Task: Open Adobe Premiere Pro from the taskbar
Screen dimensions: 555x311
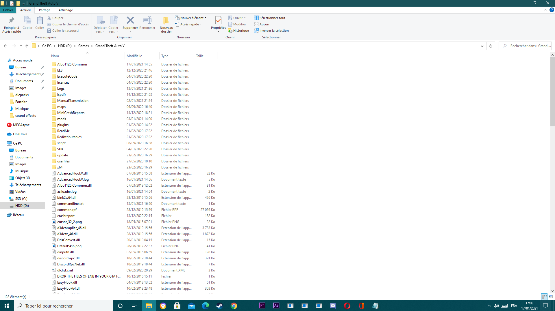Action: click(262, 306)
